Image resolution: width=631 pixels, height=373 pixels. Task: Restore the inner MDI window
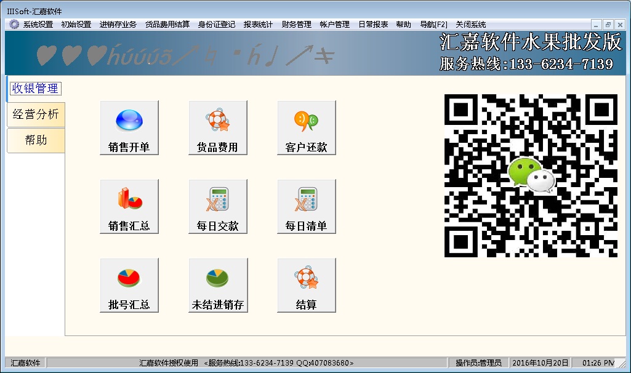pos(608,25)
